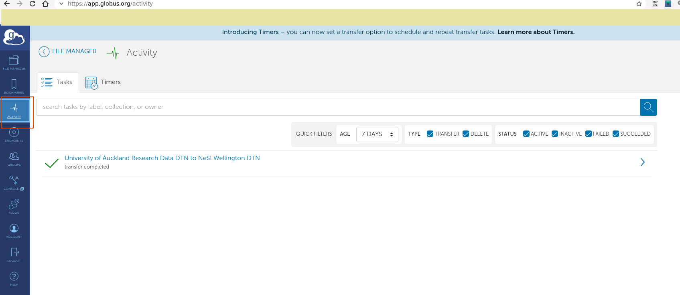Viewport: 680px width, 295px height.
Task: Click the green Activity pulse icon
Action: [114, 53]
